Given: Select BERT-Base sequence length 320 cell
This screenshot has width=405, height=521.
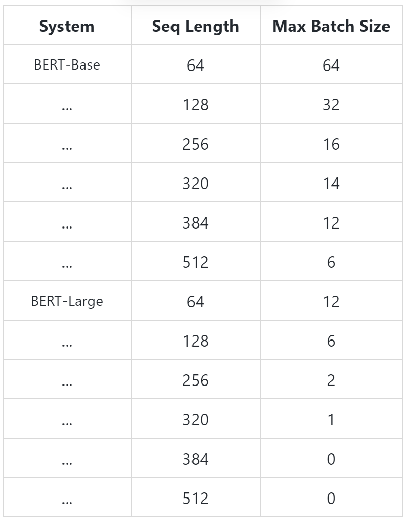Looking at the screenshot, I should point(196,184).
